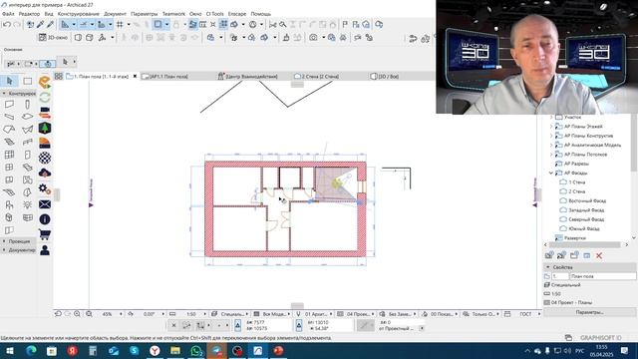The image size is (638, 359).
Task: Select the Beam tool in toolbox
Action: [x=9, y=117]
